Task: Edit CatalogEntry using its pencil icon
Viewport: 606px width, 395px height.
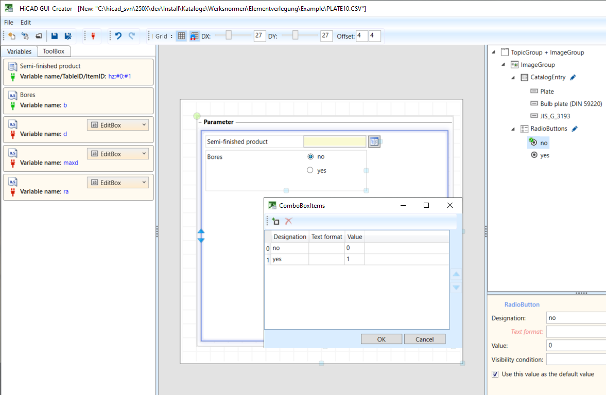Action: click(x=573, y=78)
